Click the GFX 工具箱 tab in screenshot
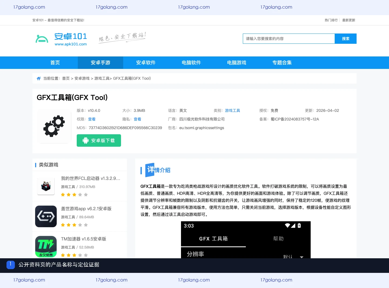The height and width of the screenshot is (288, 389). point(213,239)
